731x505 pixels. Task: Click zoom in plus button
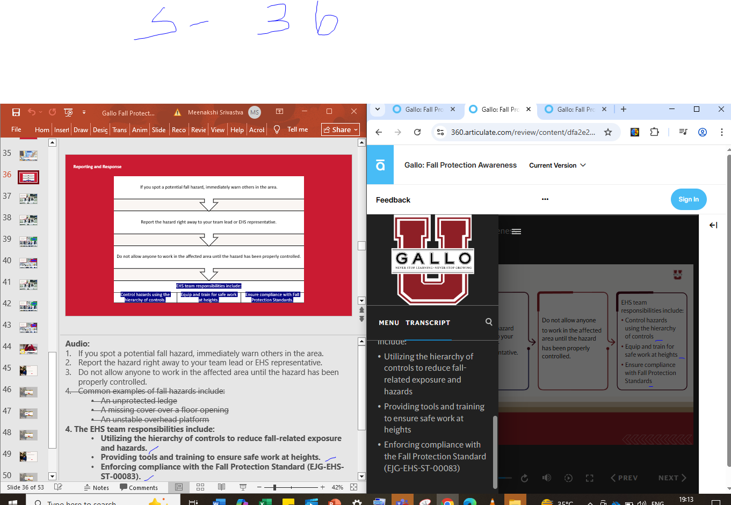[x=322, y=487]
